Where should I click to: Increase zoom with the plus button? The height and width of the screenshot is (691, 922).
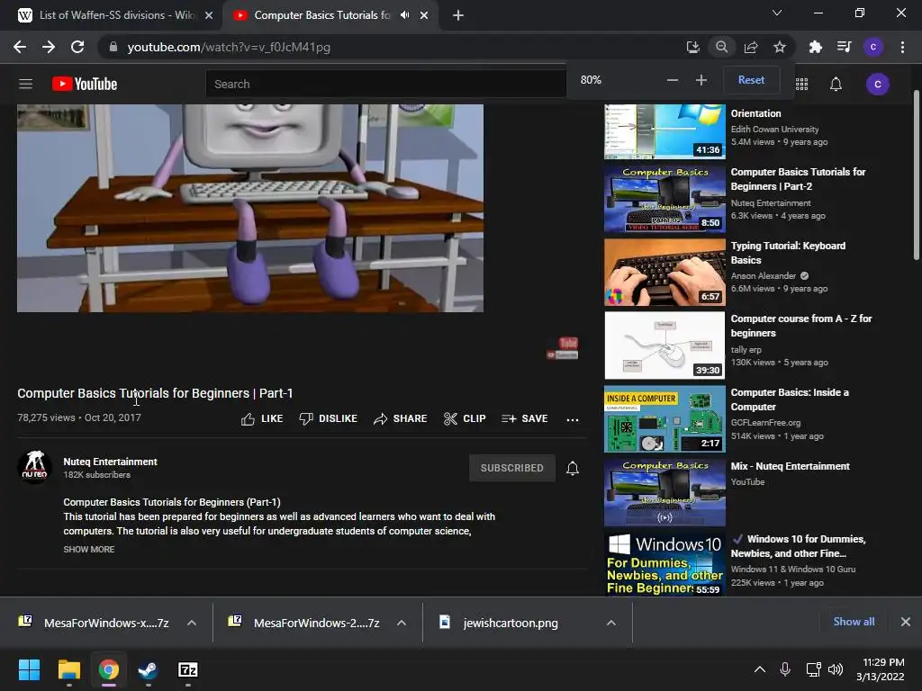(701, 80)
